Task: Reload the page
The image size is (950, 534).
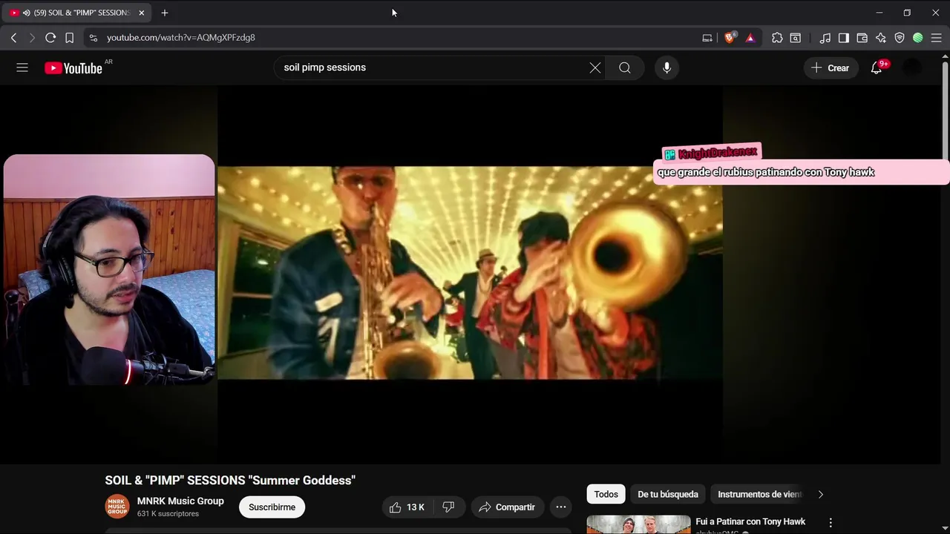Action: pos(50,37)
